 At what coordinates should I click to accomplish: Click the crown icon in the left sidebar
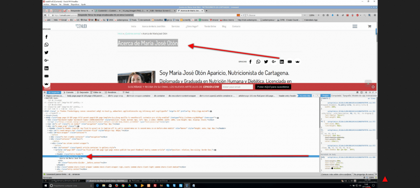[47, 84]
